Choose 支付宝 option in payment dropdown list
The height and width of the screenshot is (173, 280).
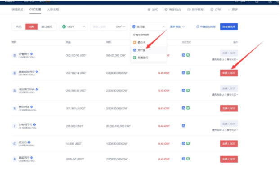point(149,50)
